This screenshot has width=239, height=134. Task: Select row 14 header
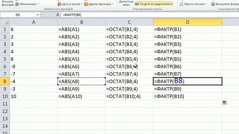click(x=5, y=126)
